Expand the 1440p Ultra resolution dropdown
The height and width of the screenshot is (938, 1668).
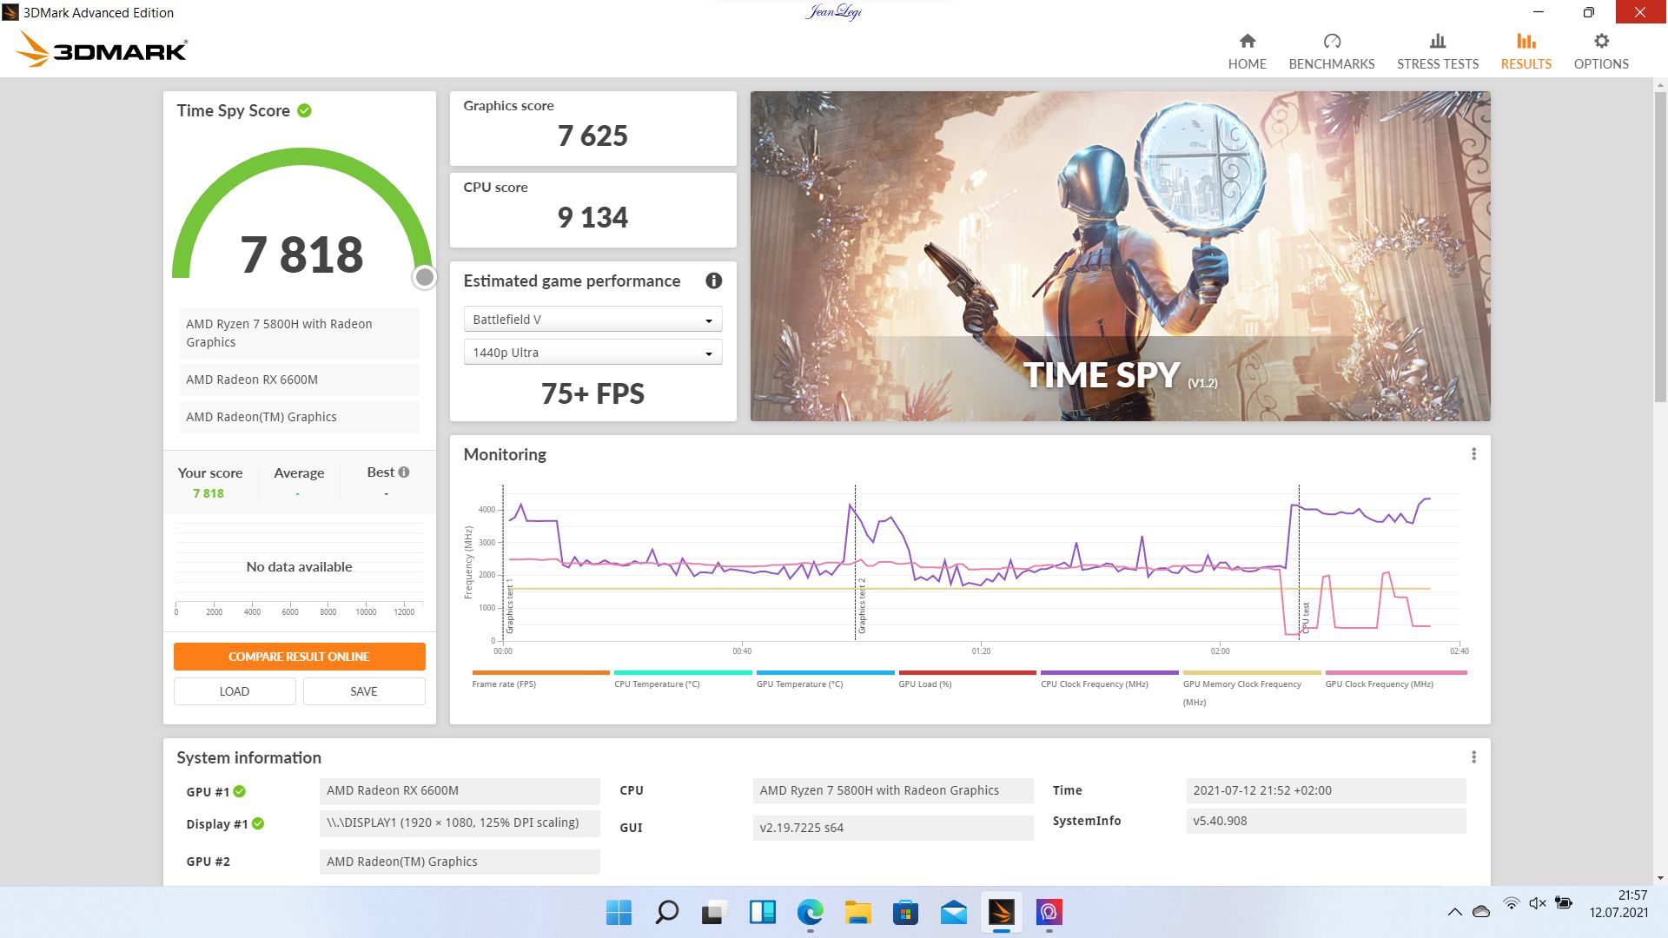point(707,353)
